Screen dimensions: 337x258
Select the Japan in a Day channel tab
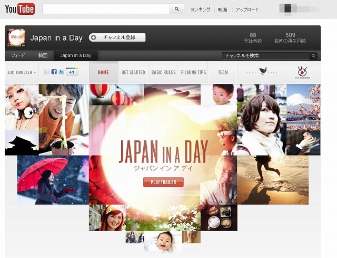(76, 55)
